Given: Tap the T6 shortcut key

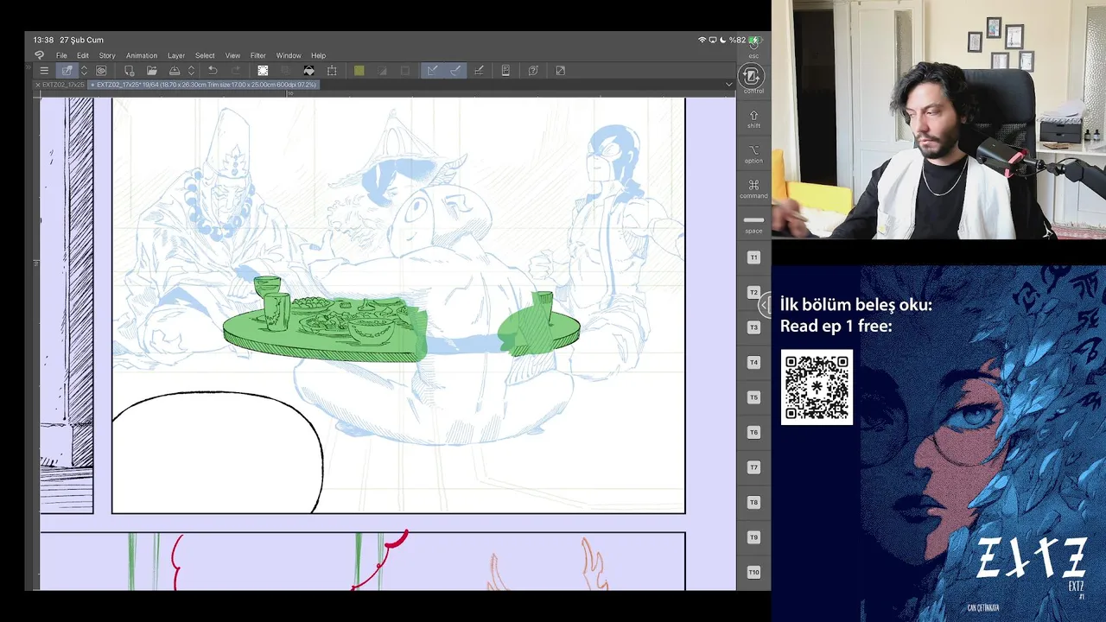Looking at the screenshot, I should pyautogui.click(x=753, y=432).
